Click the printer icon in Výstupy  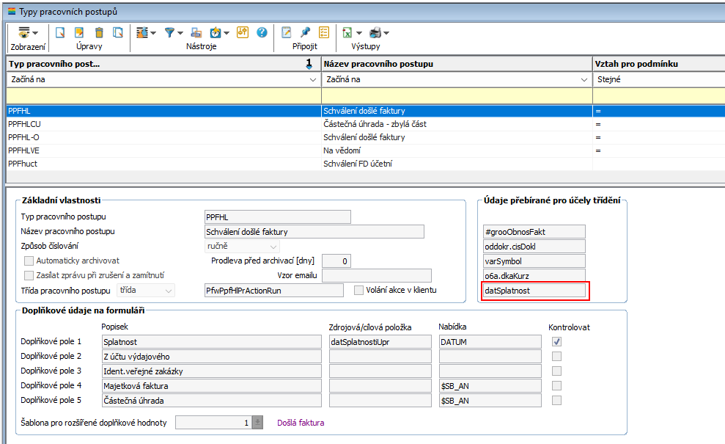coord(375,32)
